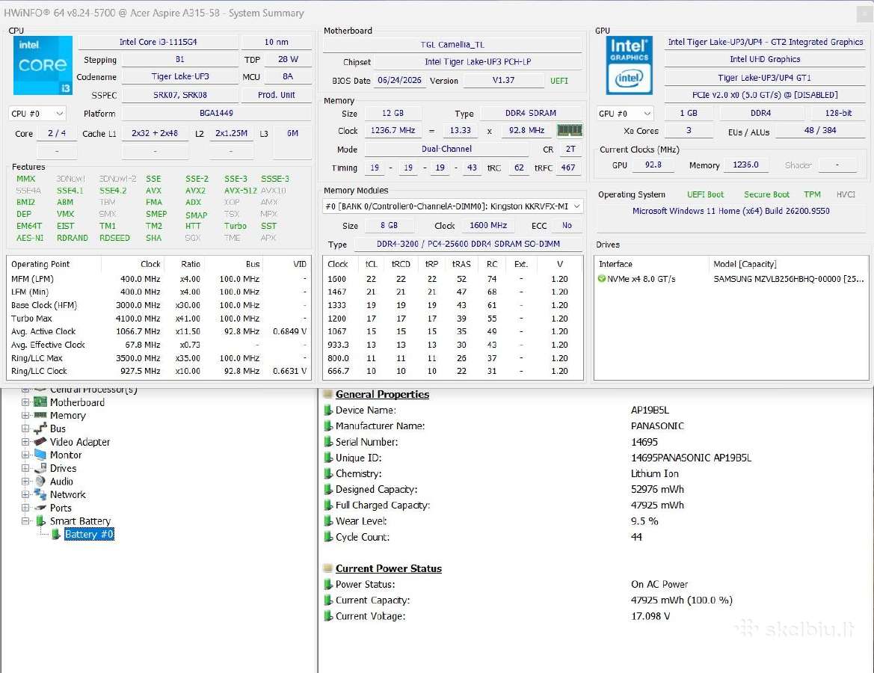Click the Dual-Channel memory mode field
Image resolution: width=874 pixels, height=673 pixels.
point(446,149)
